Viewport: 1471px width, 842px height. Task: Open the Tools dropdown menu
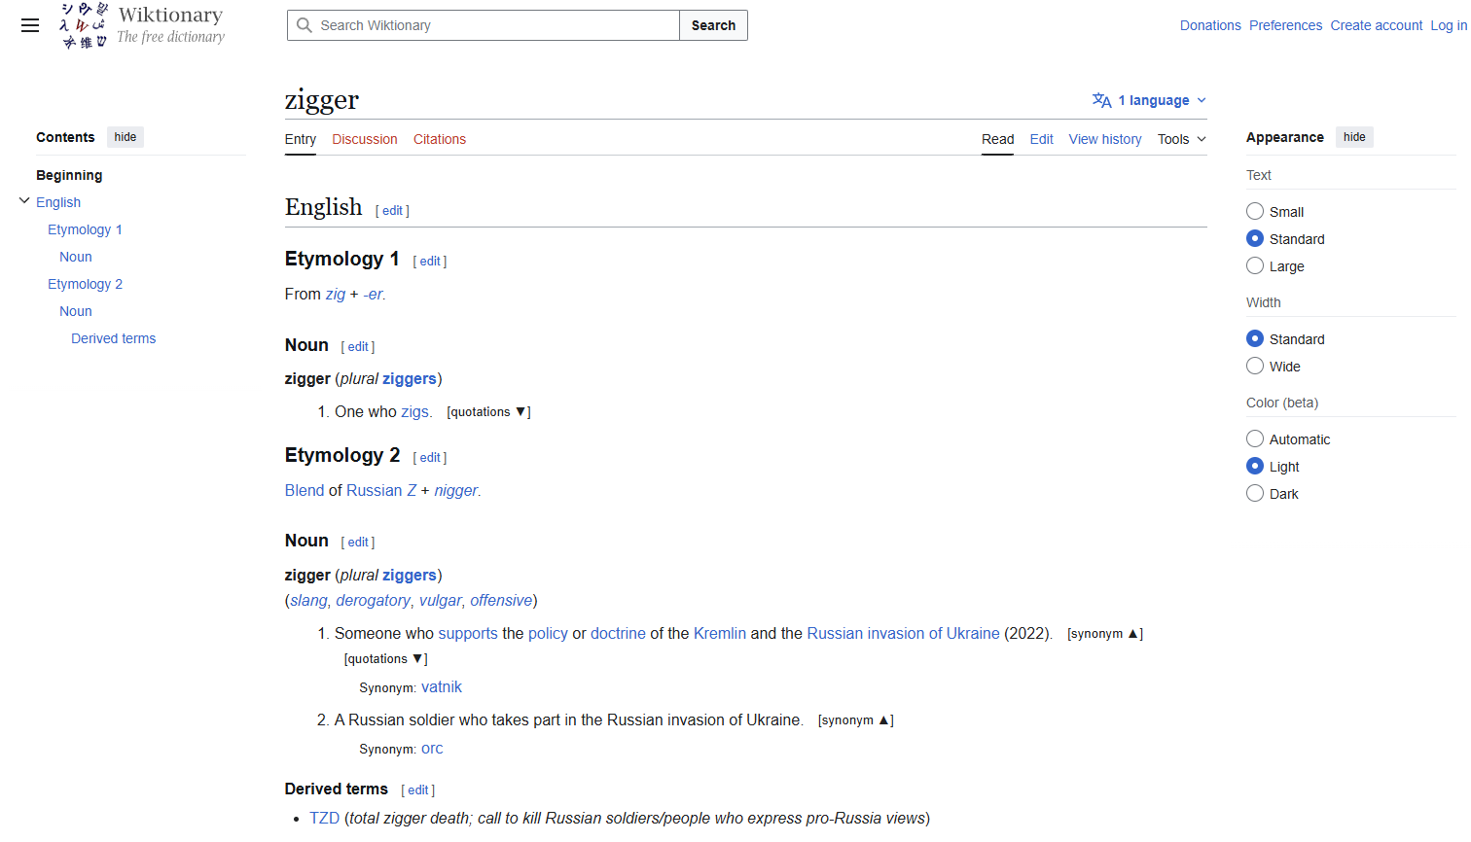[x=1182, y=139]
